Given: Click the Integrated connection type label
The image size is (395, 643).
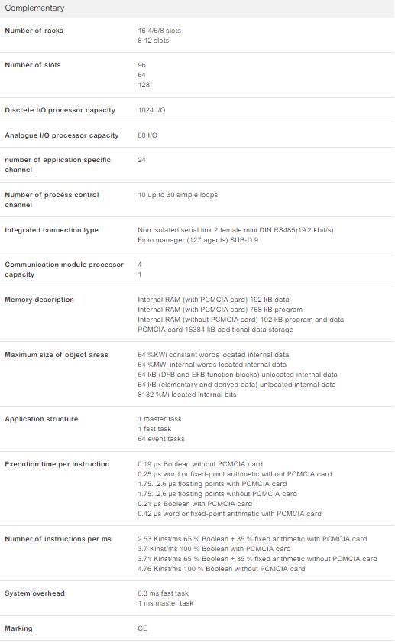Looking at the screenshot, I should click(52, 230).
